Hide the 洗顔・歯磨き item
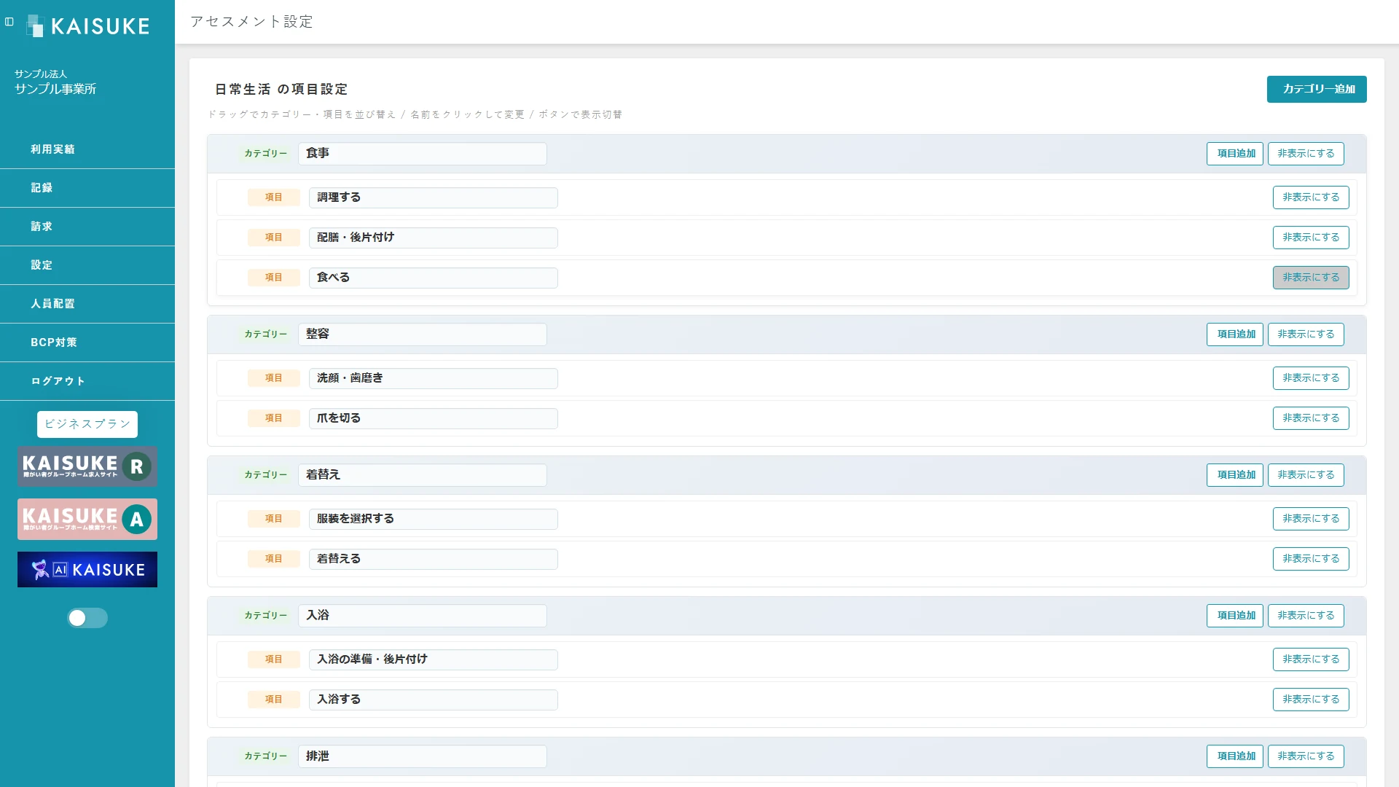 point(1311,378)
